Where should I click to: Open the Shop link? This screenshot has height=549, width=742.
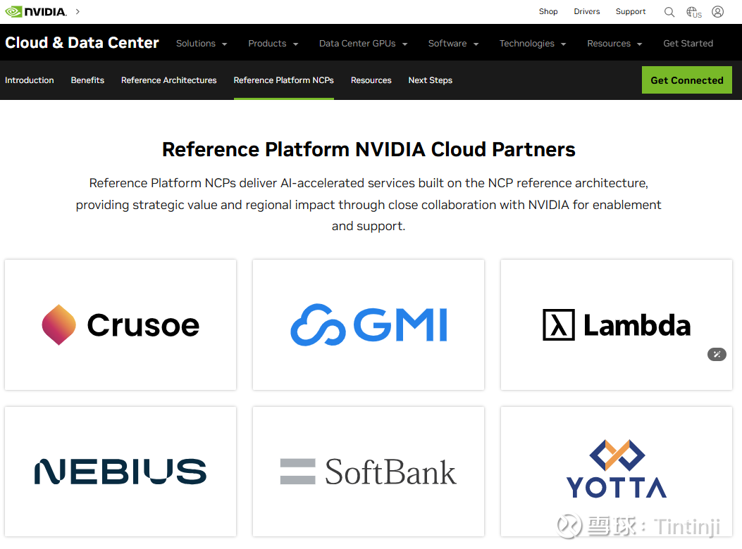pos(548,11)
